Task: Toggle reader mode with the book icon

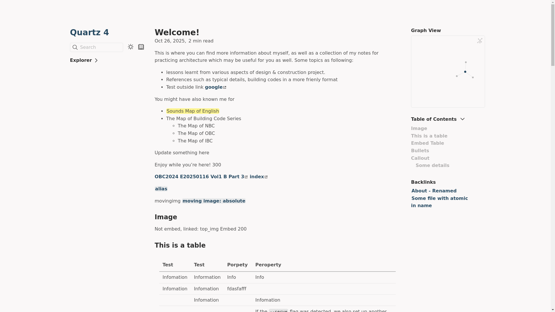Action: click(141, 47)
